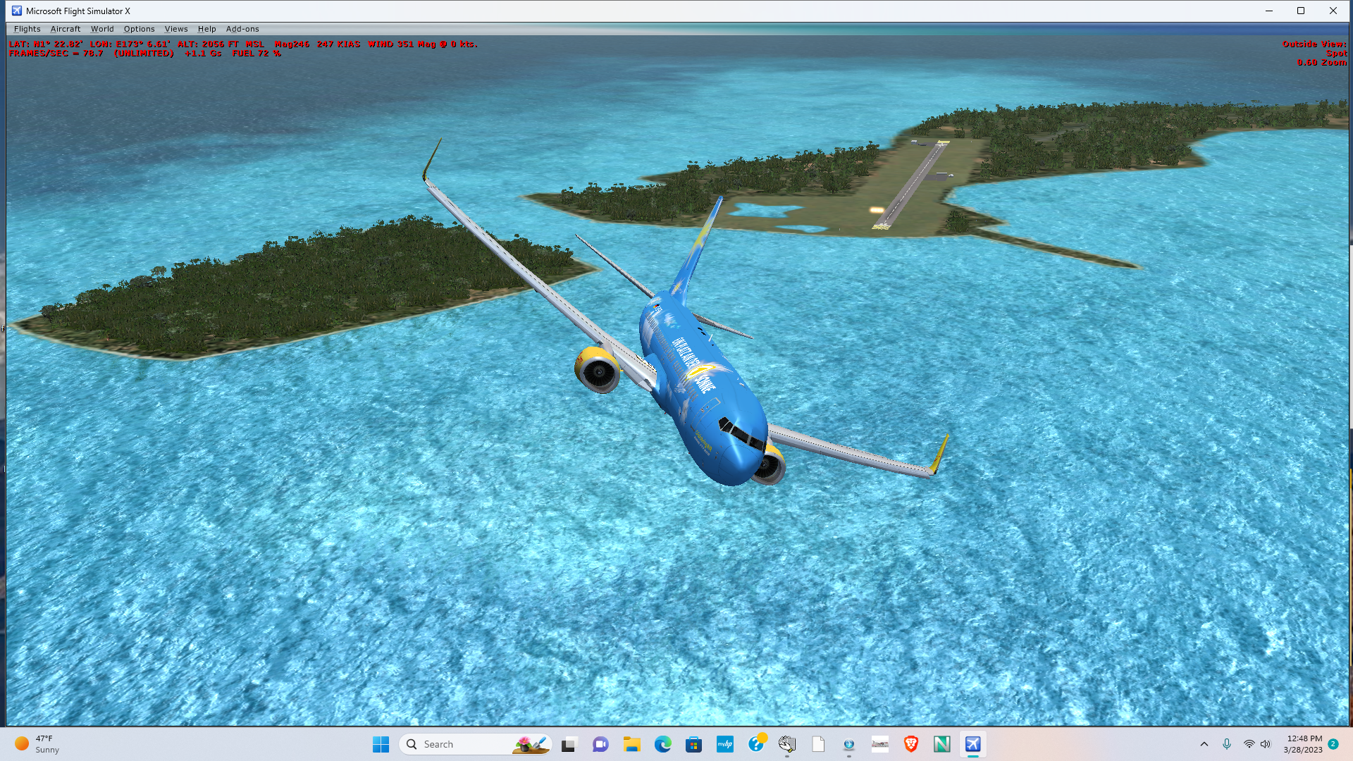This screenshot has height=761, width=1353.
Task: Open the Windows Start menu
Action: (x=381, y=744)
